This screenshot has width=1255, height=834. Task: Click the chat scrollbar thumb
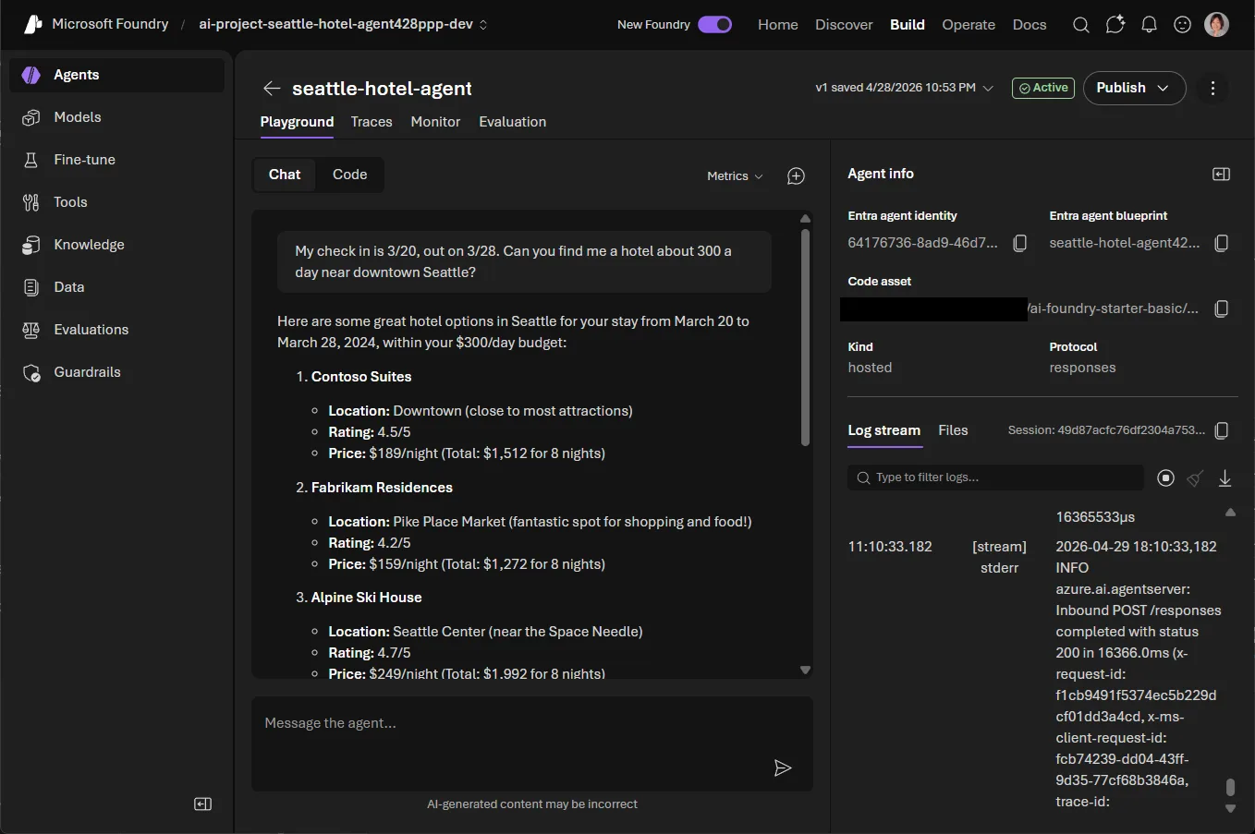pyautogui.click(x=805, y=338)
